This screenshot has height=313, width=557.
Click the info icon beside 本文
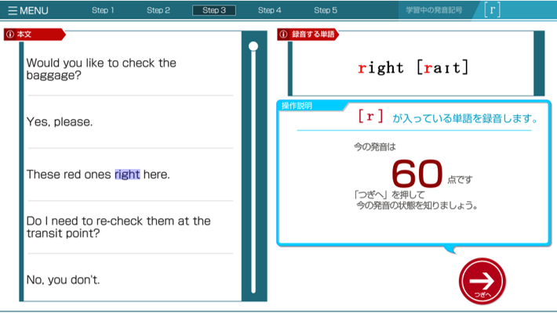coord(9,34)
